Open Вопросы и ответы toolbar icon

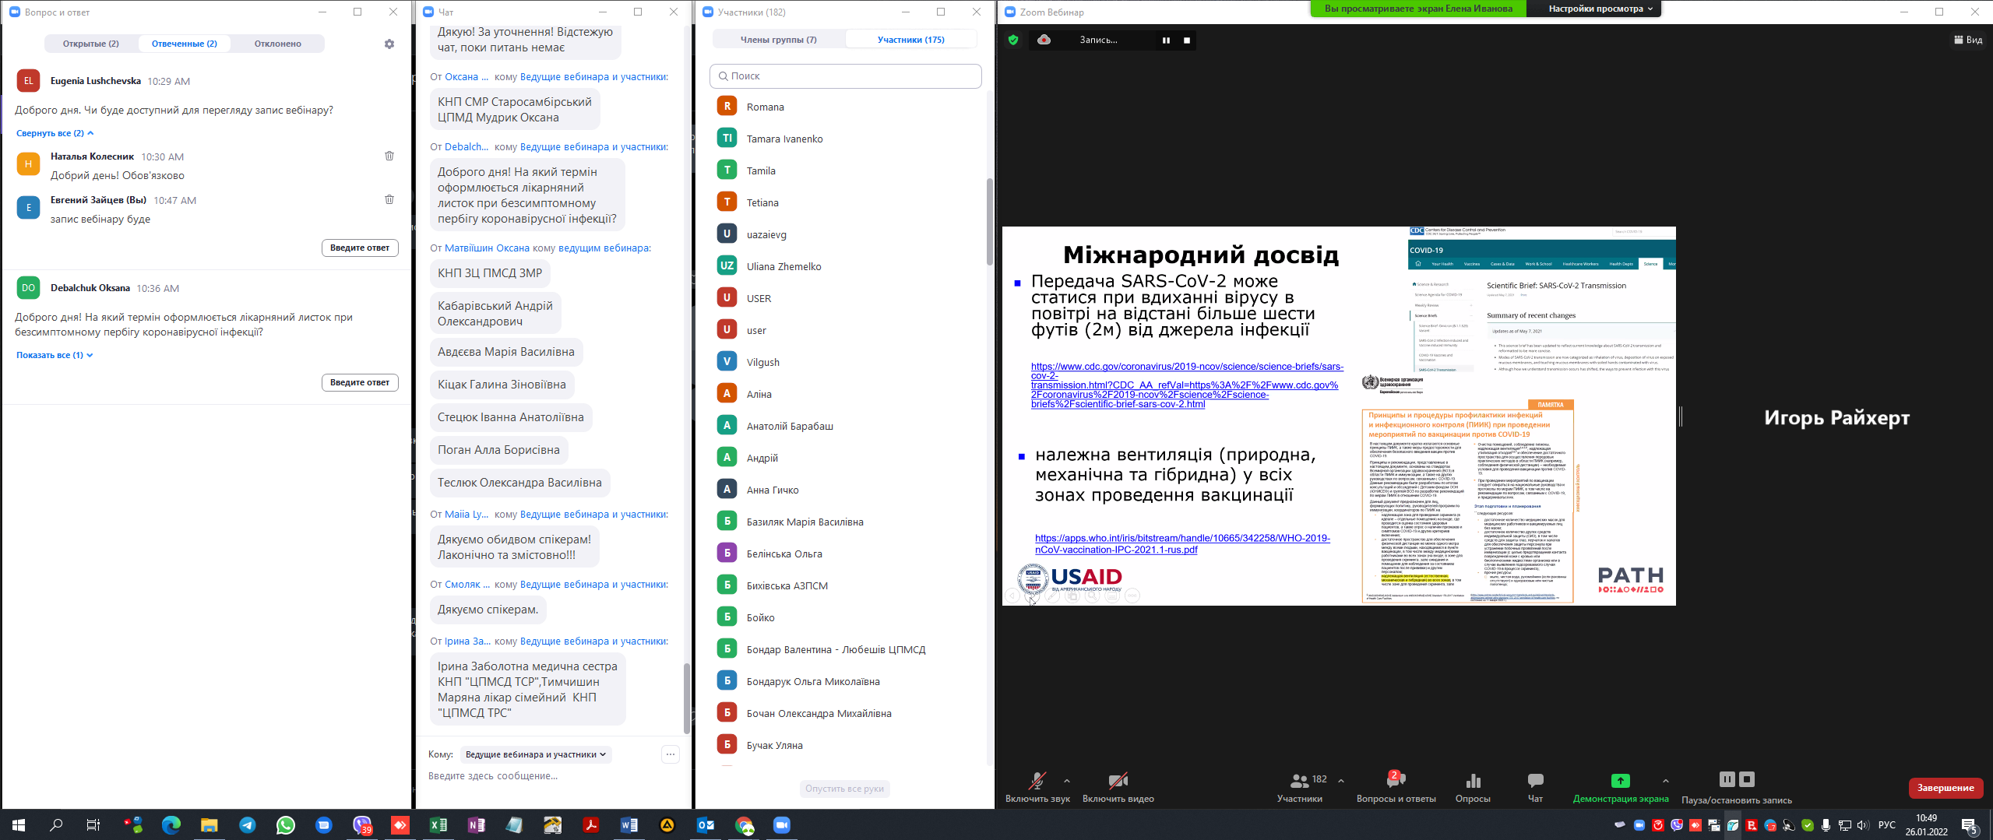pyautogui.click(x=1395, y=781)
